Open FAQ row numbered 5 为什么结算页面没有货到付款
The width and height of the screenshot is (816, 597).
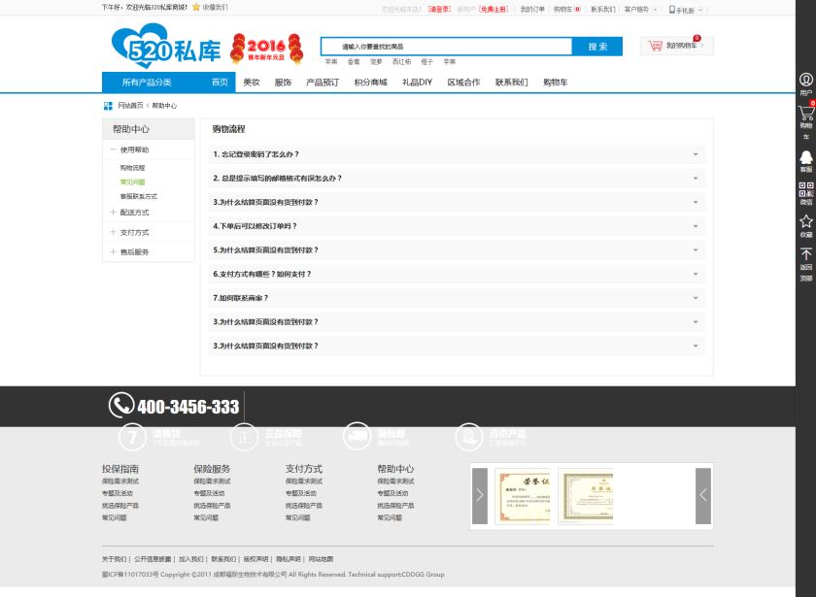(x=457, y=250)
